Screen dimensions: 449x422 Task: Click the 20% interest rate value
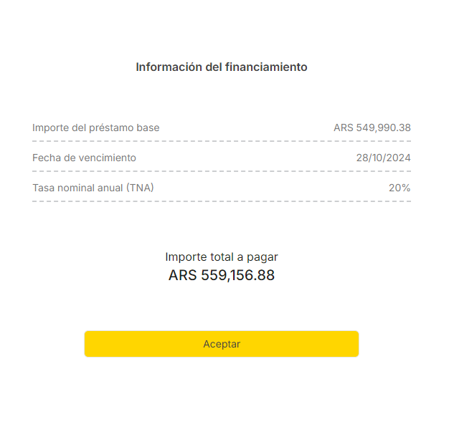pos(400,188)
